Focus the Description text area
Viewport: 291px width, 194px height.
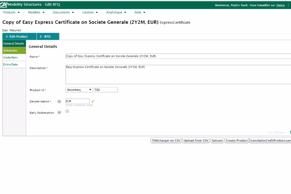[x=178, y=74]
